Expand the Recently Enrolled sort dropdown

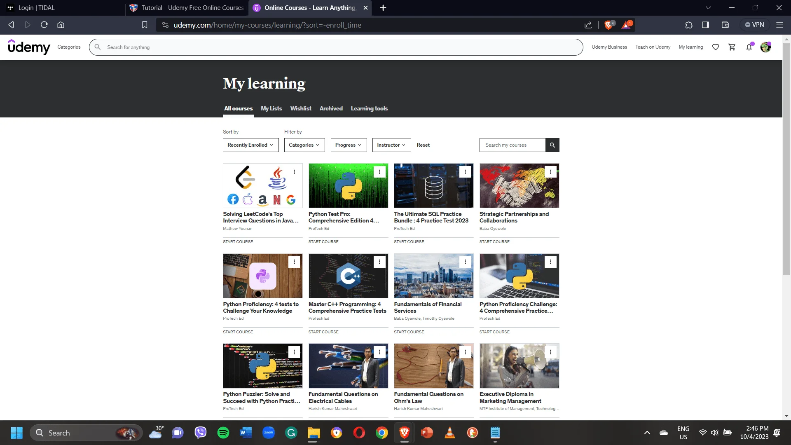pos(250,145)
